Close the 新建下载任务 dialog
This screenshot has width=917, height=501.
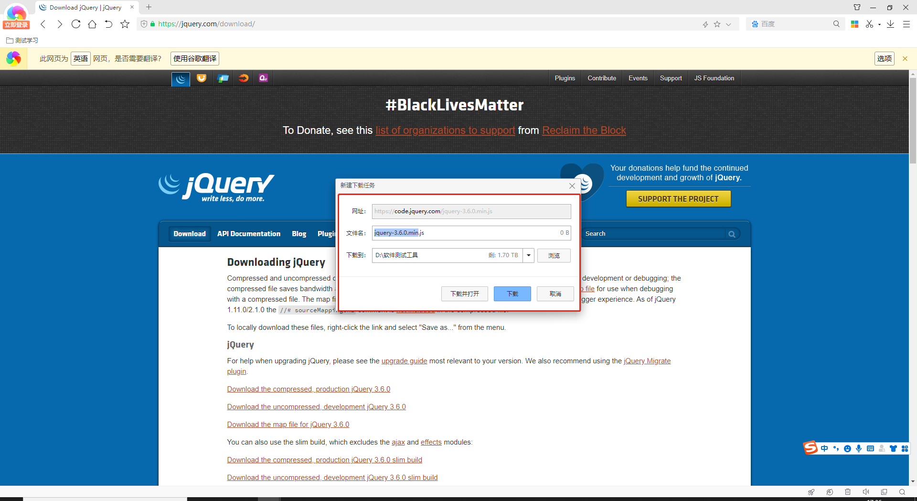572,186
